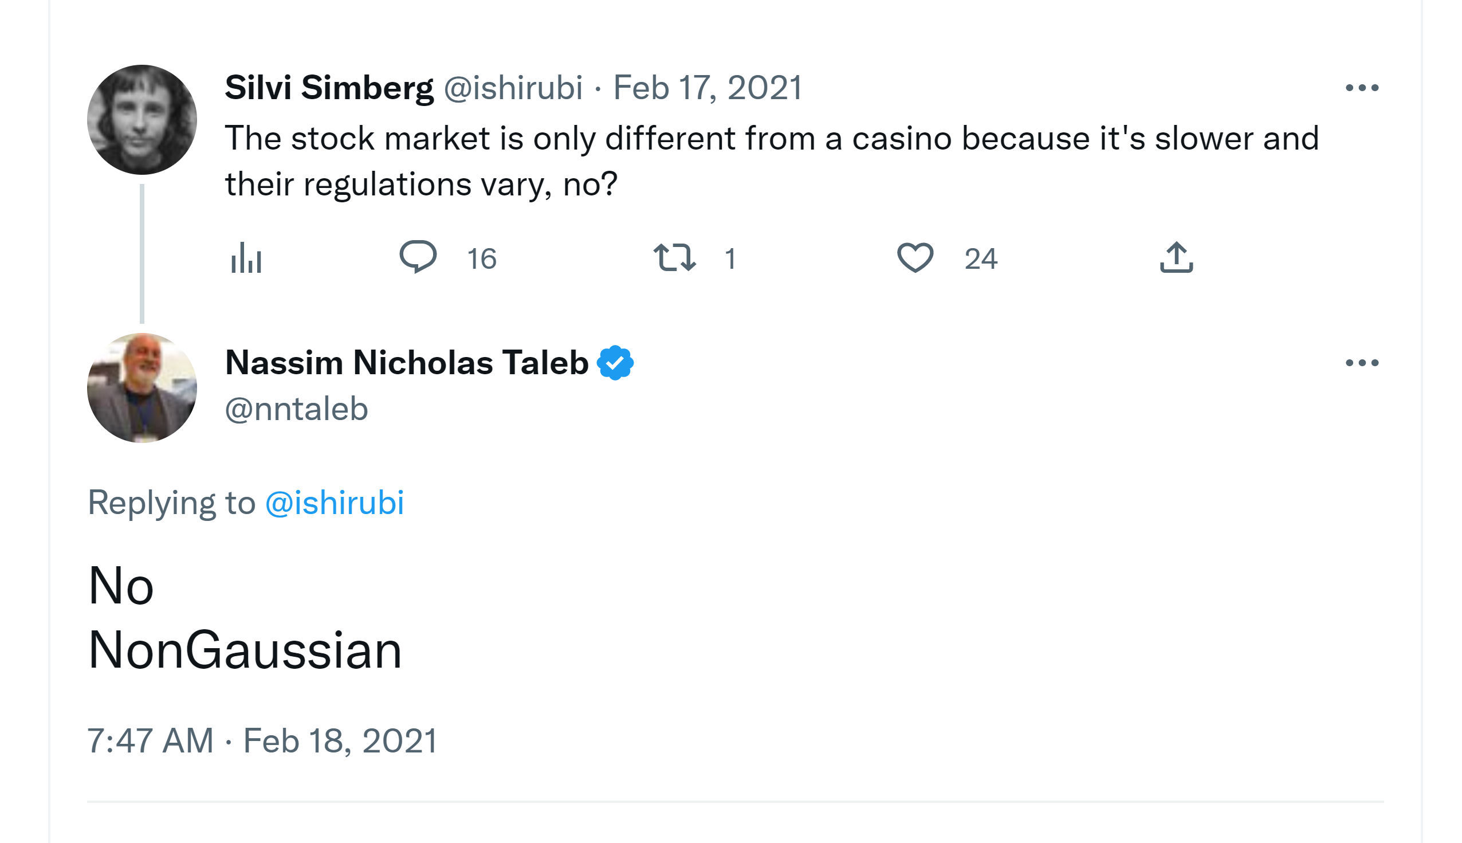Click the reply speech bubble icon
This screenshot has height=843, width=1462.
click(x=418, y=257)
